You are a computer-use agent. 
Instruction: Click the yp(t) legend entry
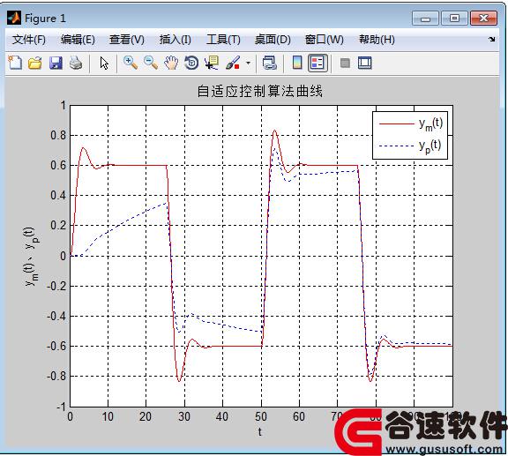tap(410, 146)
